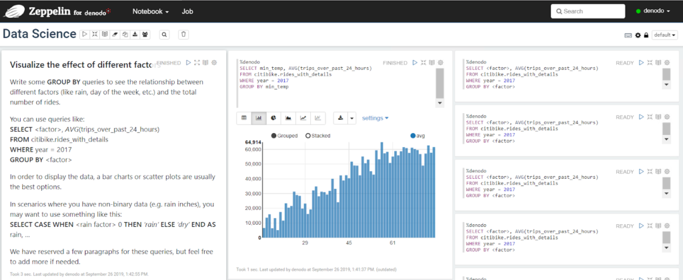Export this note using download icon
Screen dimensions: 683x280
point(135,35)
